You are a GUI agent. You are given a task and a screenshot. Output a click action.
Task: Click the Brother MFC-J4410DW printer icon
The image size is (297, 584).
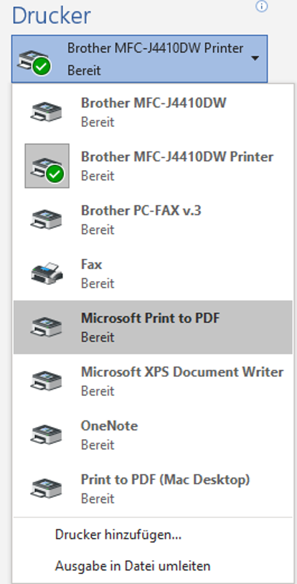[x=46, y=112]
